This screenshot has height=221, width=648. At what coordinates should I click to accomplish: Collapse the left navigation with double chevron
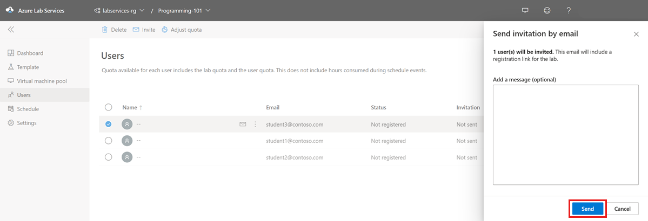(11, 30)
